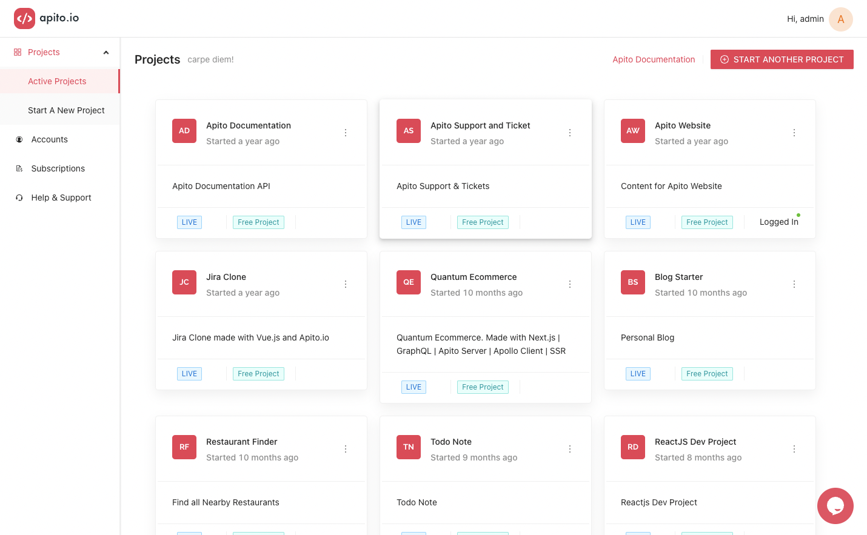This screenshot has width=867, height=535.
Task: Click ReactJS Dev Project title
Action: pyautogui.click(x=695, y=442)
